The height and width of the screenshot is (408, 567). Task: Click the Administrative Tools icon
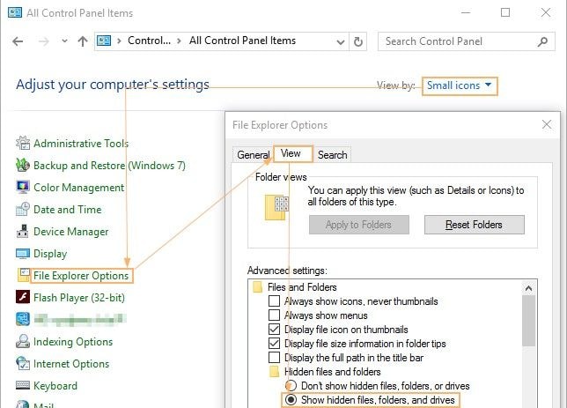tap(23, 144)
